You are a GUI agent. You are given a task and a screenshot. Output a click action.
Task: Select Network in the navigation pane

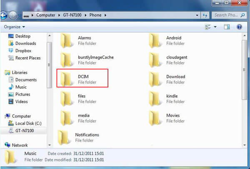click(x=16, y=145)
